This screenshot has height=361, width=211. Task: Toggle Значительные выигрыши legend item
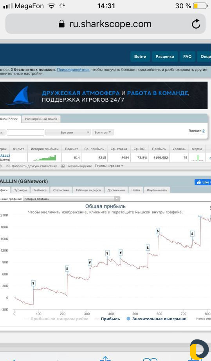coord(156,319)
